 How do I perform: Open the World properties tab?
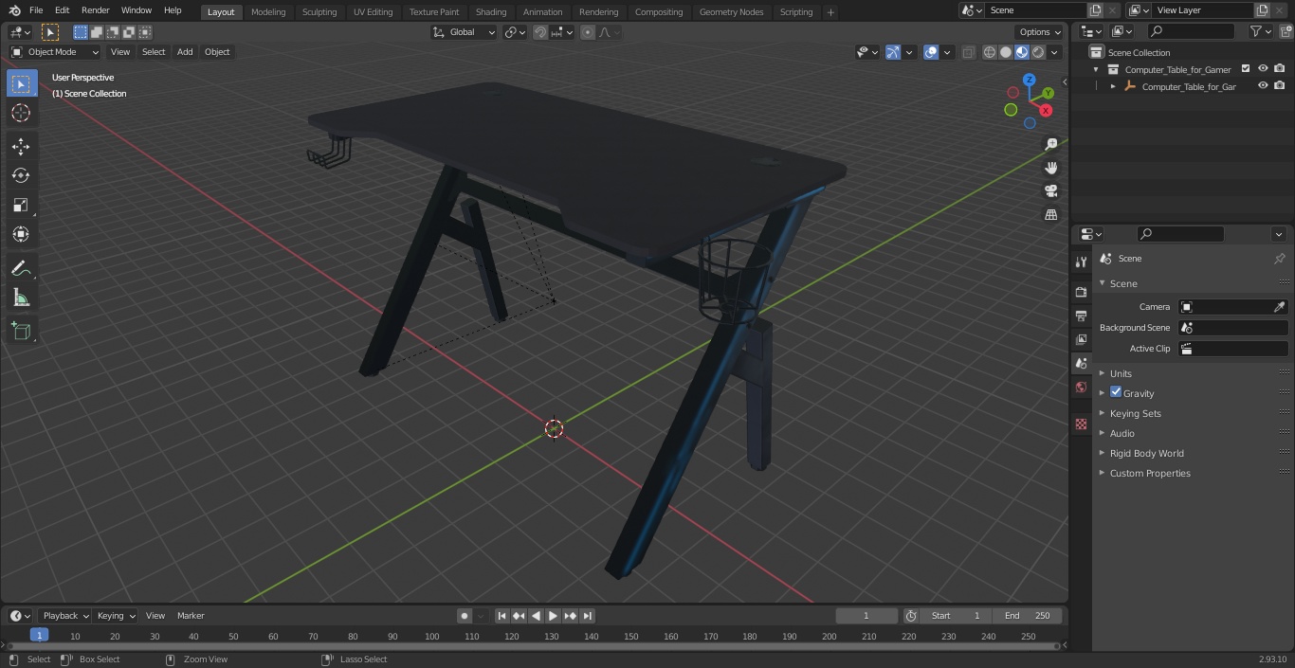(x=1081, y=387)
